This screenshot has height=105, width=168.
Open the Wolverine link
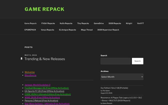coord(30,72)
